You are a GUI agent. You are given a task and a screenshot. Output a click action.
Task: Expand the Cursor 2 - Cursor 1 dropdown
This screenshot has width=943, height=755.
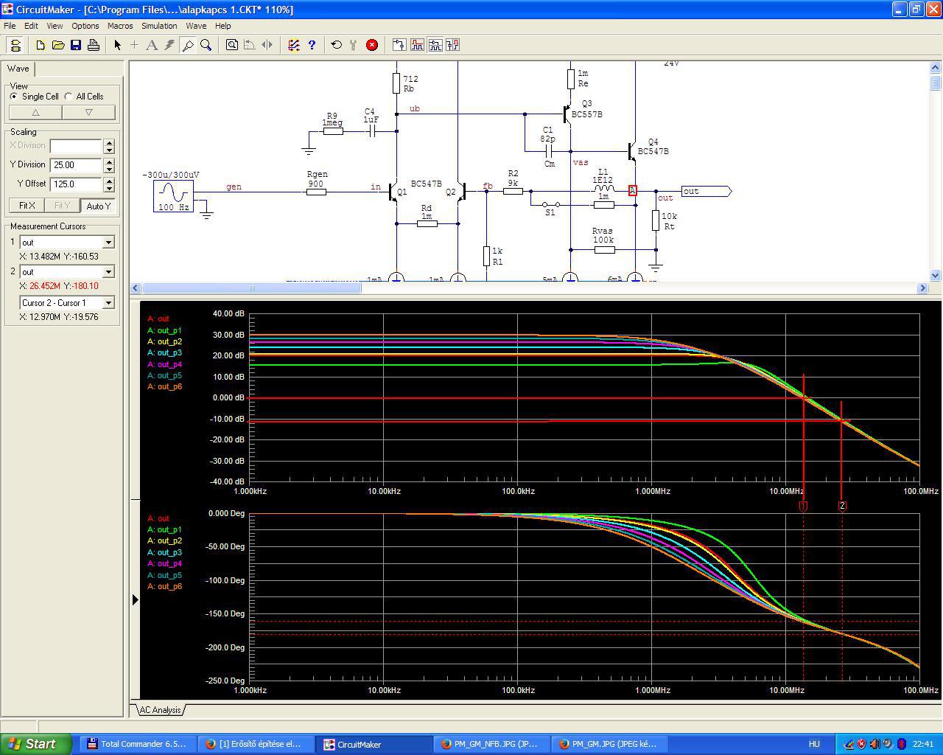(x=108, y=303)
